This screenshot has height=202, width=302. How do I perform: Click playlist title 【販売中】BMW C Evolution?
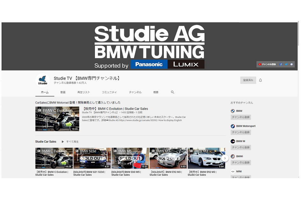click(52, 174)
